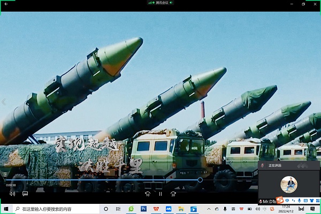321x214 pixels.
Task: Skip back 10 seconds in the video
Action: point(148,194)
